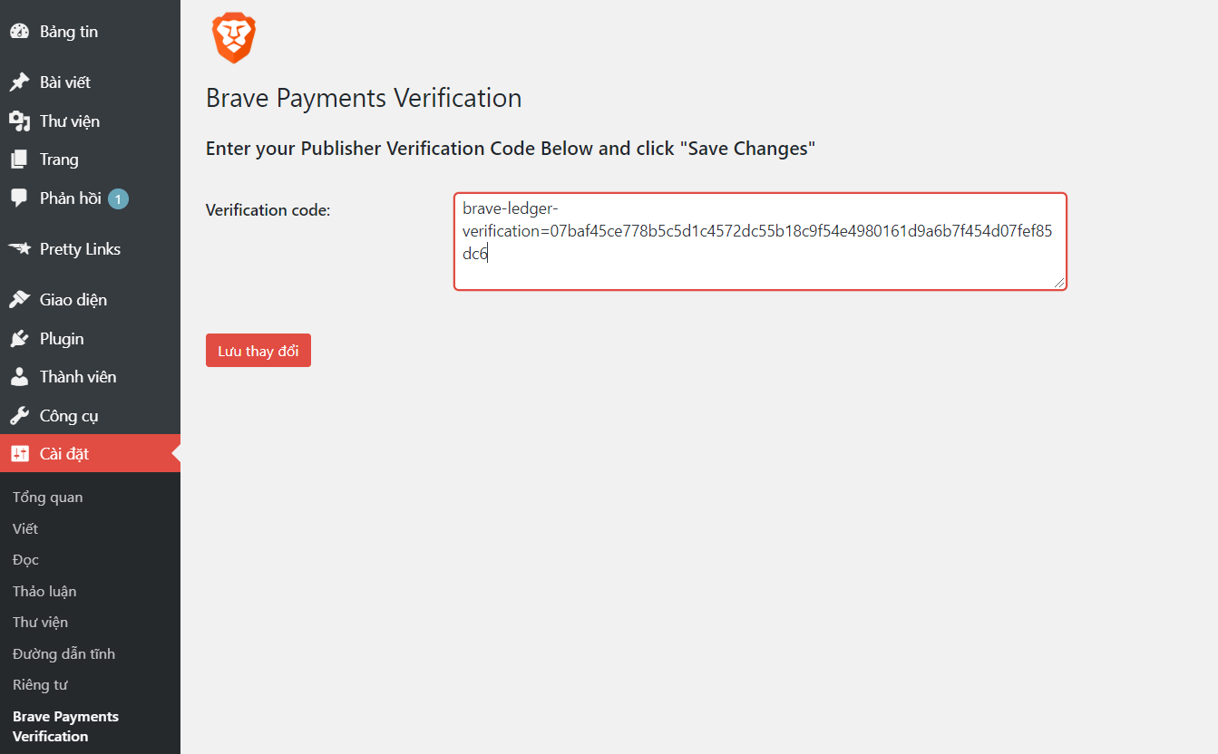Click the textarea resize handle corner
This screenshot has width=1218, height=754.
pos(1059,283)
